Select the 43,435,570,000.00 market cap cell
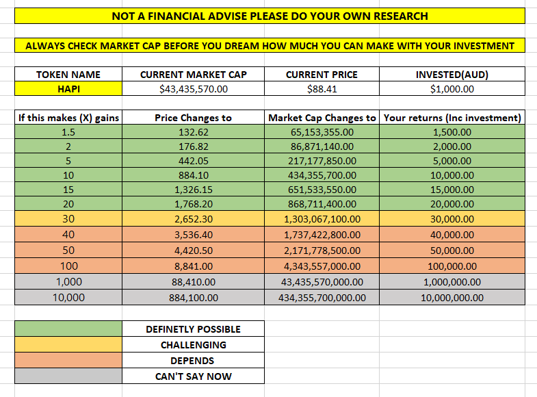This screenshot has height=397, width=537. pos(322,281)
